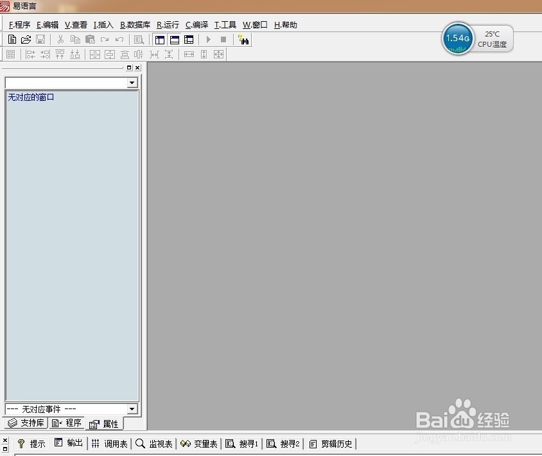Screen dimensions: 542x456
Task: Toggle the left work panel layout button
Action: (160, 40)
